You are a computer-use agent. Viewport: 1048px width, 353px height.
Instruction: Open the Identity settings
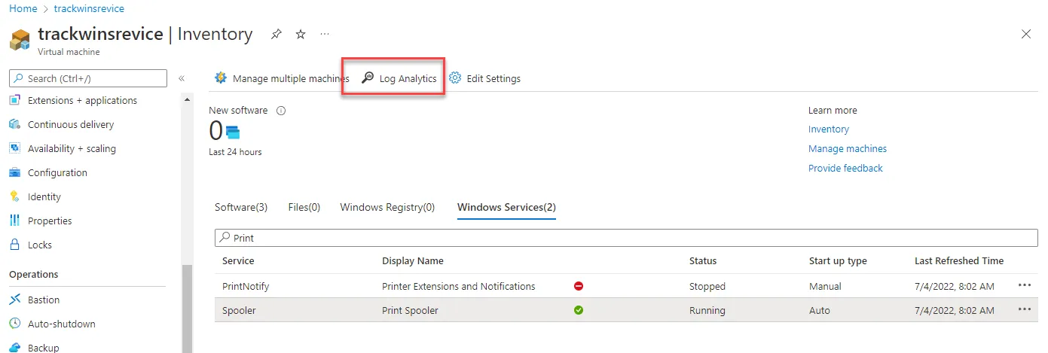[x=44, y=196]
